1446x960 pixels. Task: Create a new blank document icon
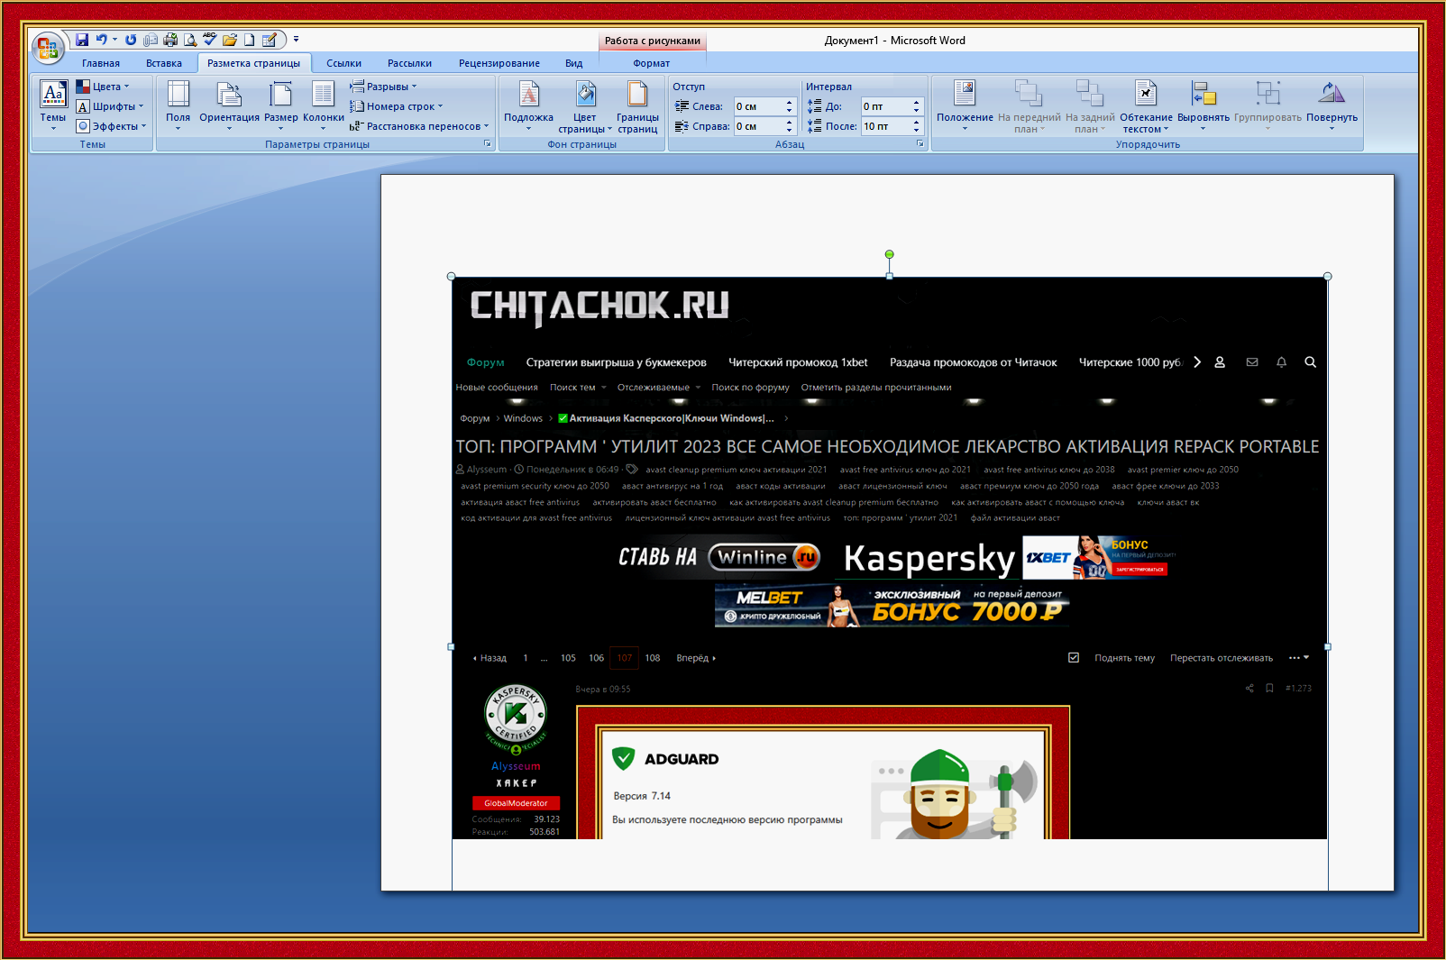tap(249, 40)
